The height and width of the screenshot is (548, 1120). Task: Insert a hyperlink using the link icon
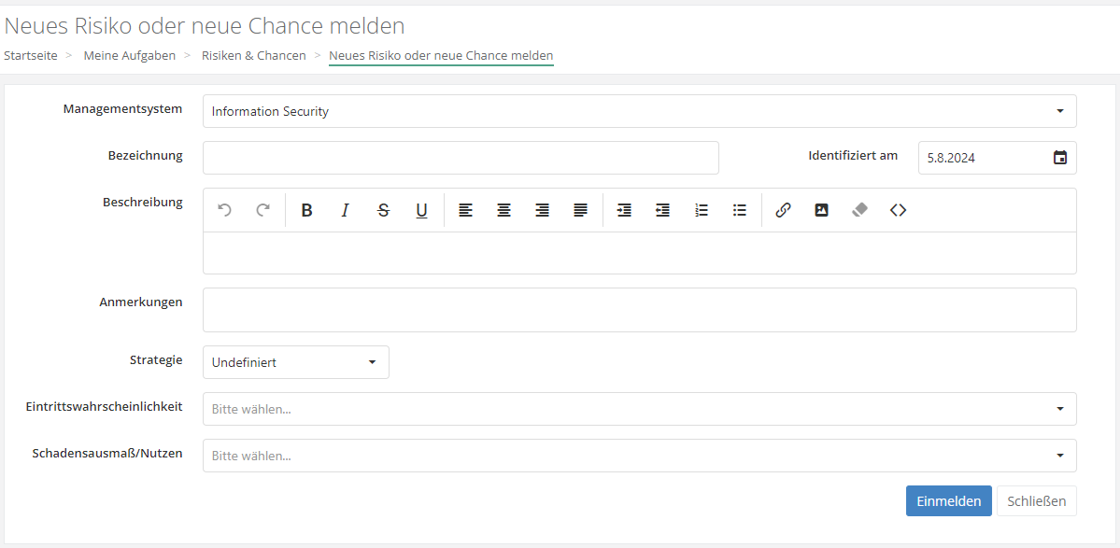tap(783, 211)
